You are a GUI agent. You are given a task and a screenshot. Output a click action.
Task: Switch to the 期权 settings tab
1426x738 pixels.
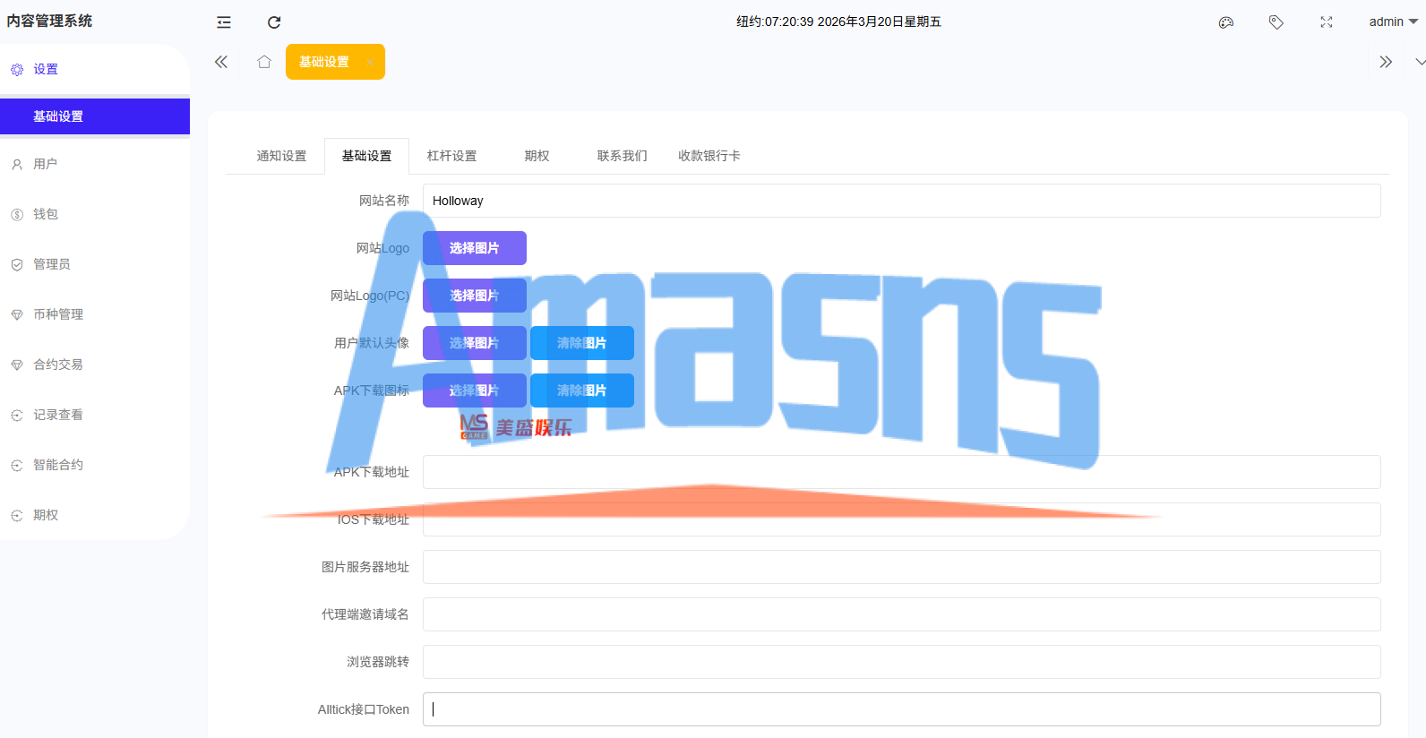click(537, 156)
